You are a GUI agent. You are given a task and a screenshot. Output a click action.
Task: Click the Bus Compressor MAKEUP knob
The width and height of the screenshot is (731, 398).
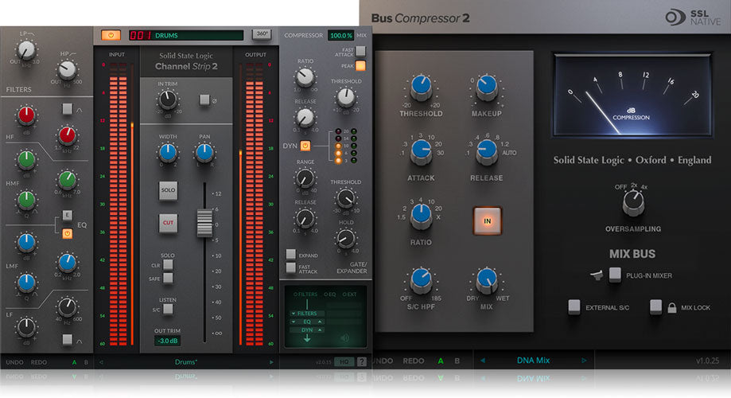click(486, 87)
